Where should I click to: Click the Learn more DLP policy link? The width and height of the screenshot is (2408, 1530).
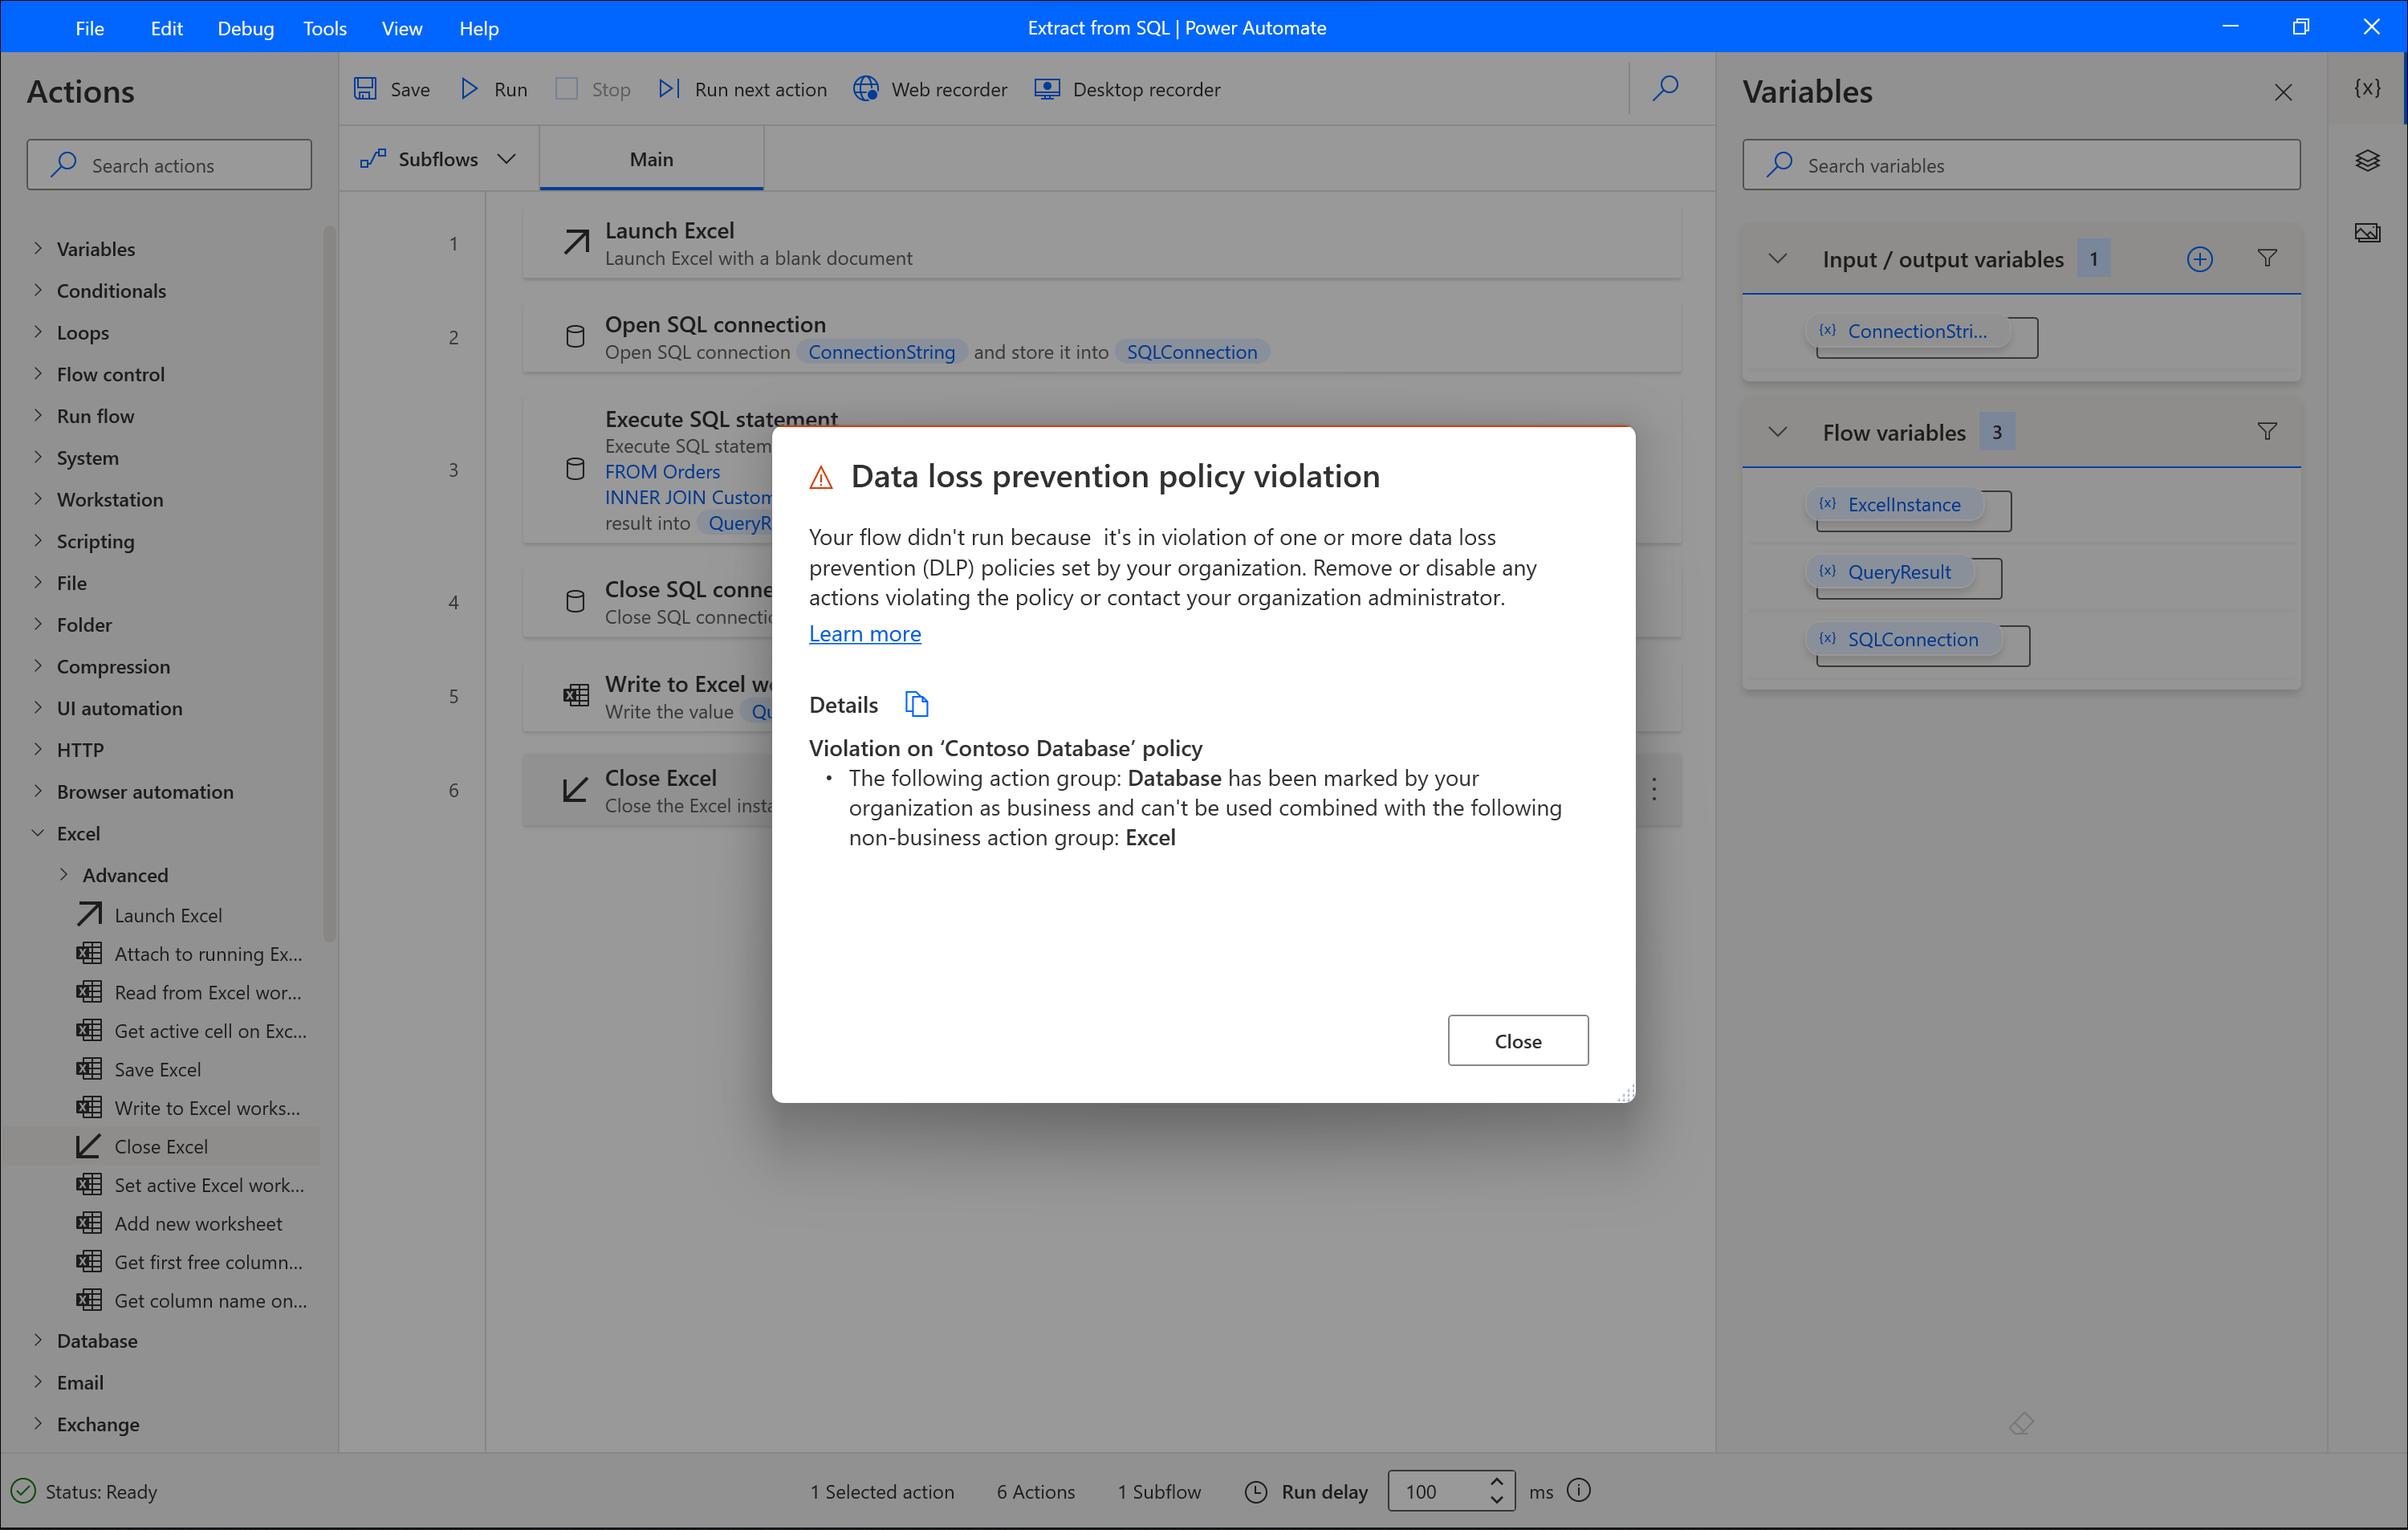click(x=865, y=633)
